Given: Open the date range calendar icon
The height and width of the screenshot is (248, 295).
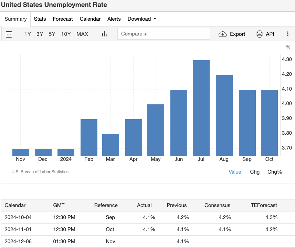Looking at the screenshot, I should (x=9, y=34).
